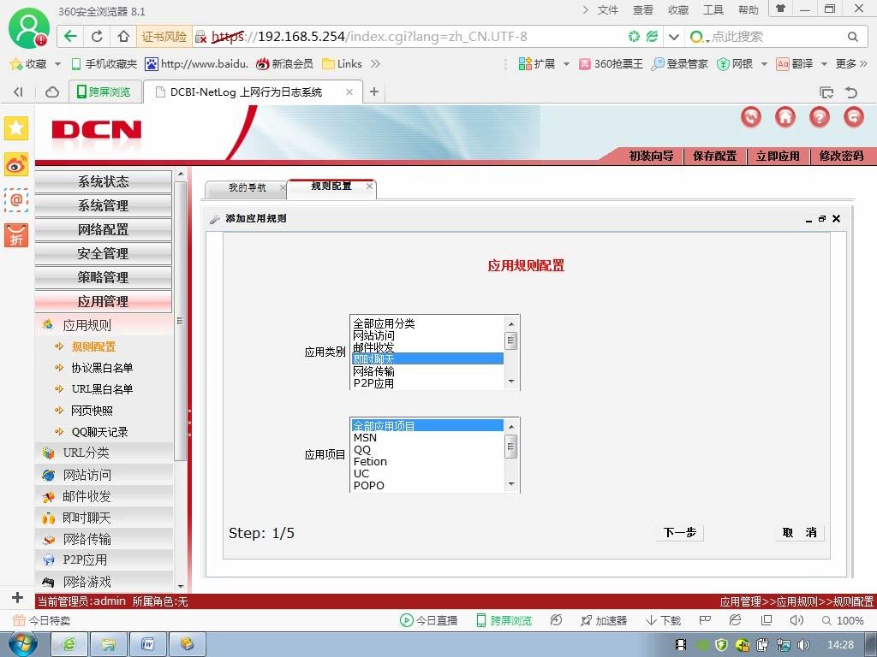Image resolution: width=877 pixels, height=657 pixels.
Task: Expand the 系统状态 menu section
Action: pos(104,181)
